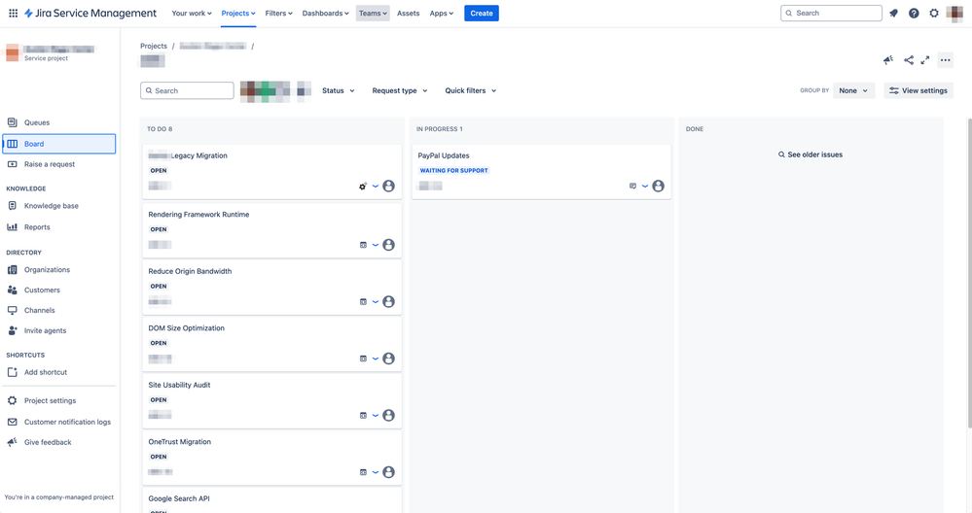
Task: Open the Status filter dropdown
Action: coord(339,90)
